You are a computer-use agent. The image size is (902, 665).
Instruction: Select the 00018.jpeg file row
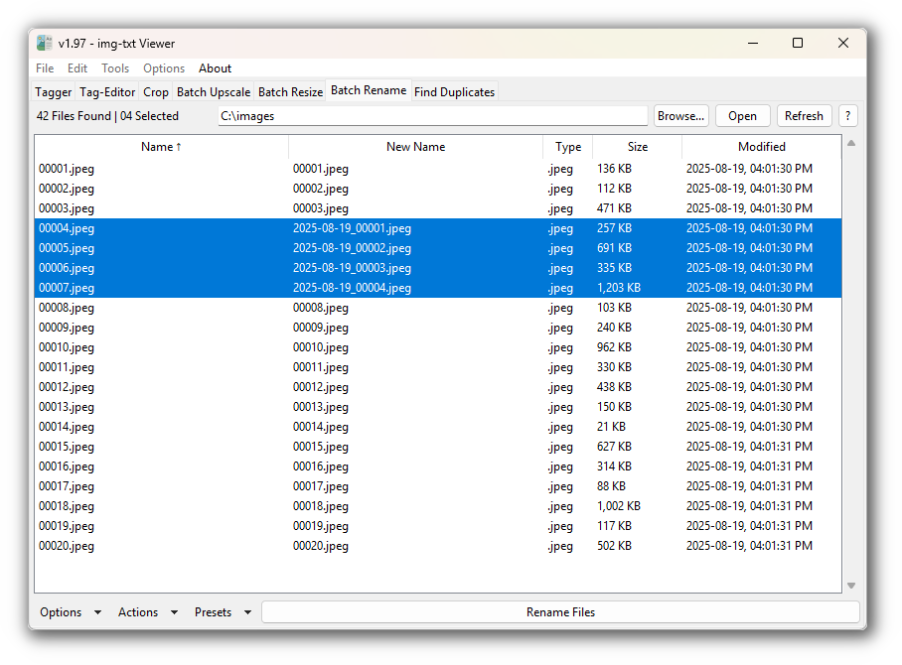tap(438, 506)
